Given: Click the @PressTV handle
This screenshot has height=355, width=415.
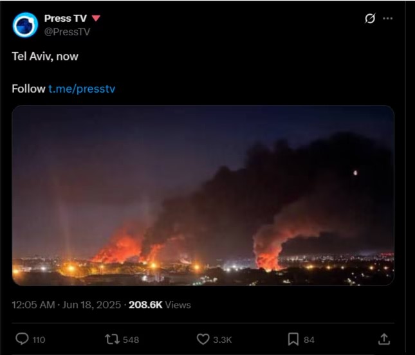Looking at the screenshot, I should (x=67, y=30).
